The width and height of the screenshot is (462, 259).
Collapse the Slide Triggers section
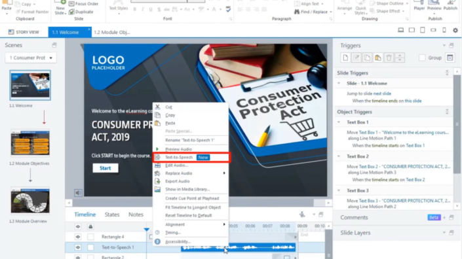tap(447, 73)
